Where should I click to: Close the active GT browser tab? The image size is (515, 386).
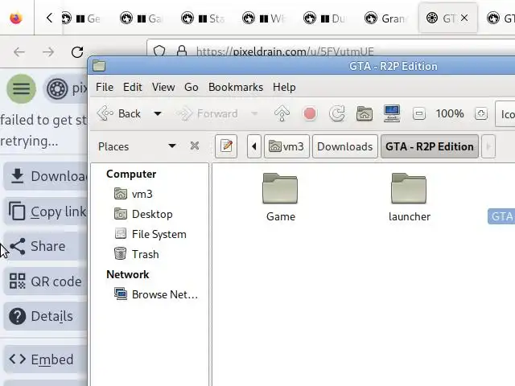[464, 18]
